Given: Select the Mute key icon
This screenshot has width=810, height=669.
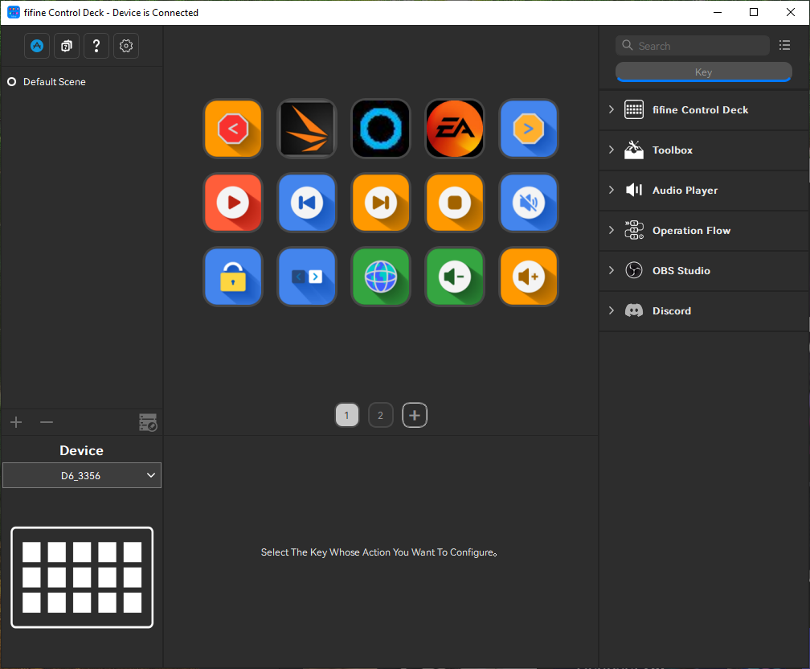Looking at the screenshot, I should [529, 203].
